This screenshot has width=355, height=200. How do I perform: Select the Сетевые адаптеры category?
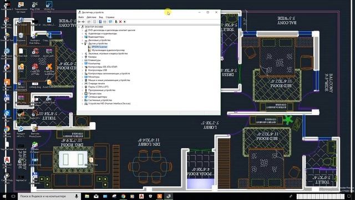click(x=98, y=97)
